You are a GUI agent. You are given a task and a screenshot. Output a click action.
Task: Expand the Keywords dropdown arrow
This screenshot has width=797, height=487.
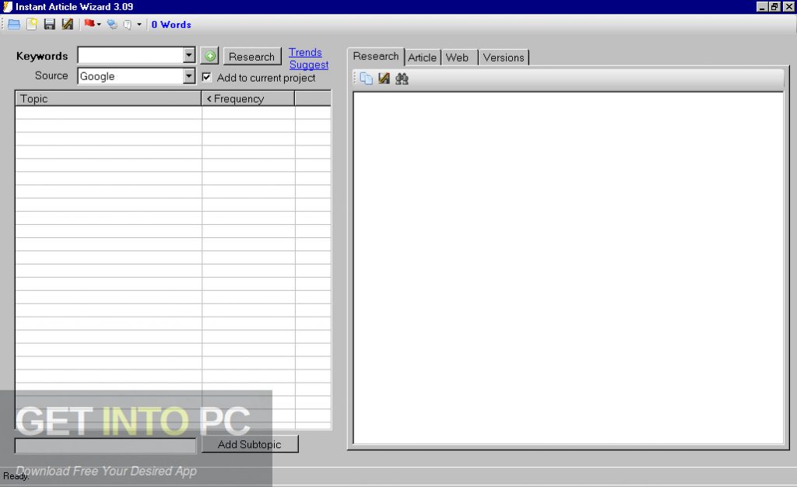[188, 54]
